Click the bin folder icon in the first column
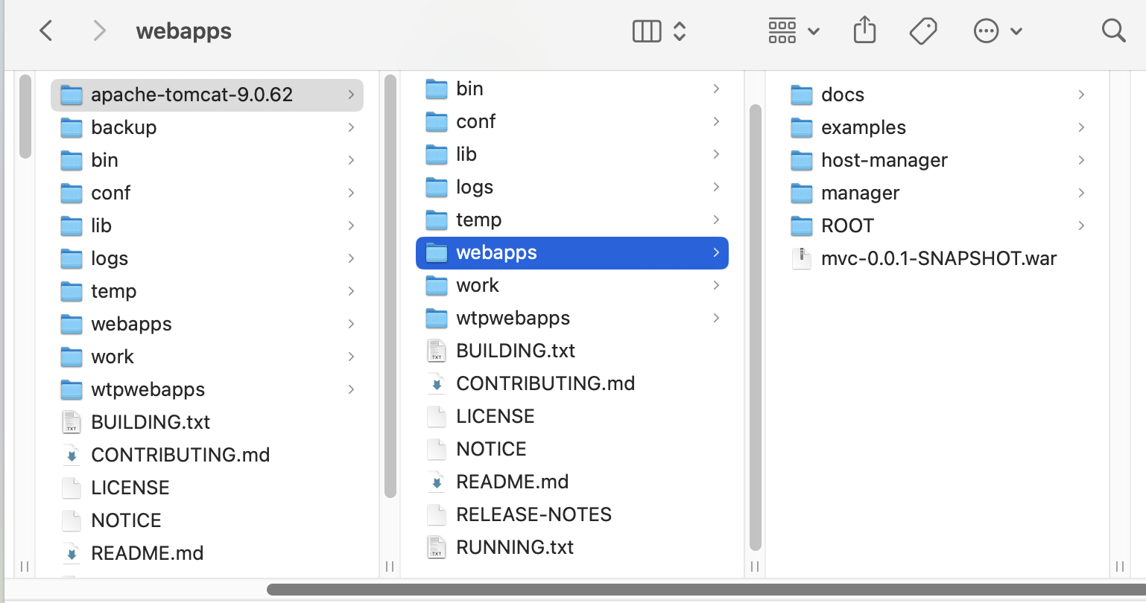This screenshot has width=1146, height=603. pos(72,160)
